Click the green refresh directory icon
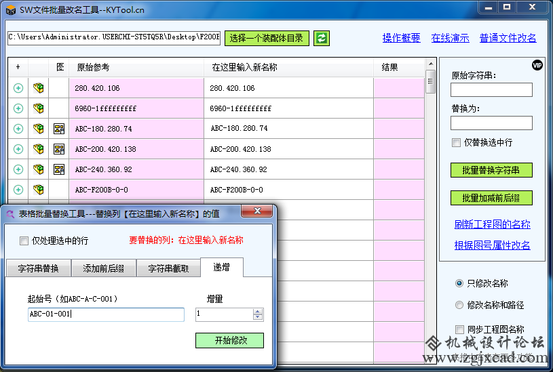Viewport: 553px width, 372px height. coord(322,38)
